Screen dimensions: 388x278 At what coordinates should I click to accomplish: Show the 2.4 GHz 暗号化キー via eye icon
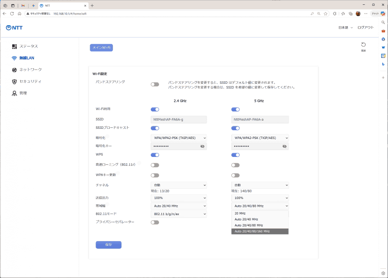tap(202, 146)
